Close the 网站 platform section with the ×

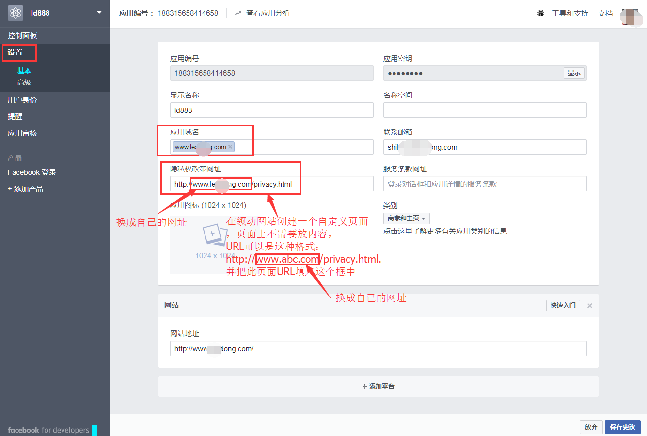pyautogui.click(x=590, y=305)
